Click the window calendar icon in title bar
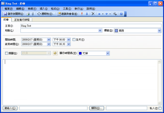Image resolution: width=164 pixels, height=113 pixels. tap(3, 3)
